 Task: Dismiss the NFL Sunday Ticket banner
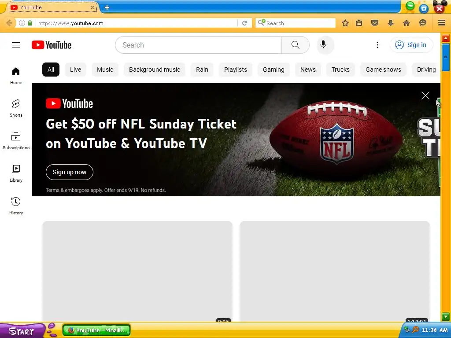tap(425, 96)
